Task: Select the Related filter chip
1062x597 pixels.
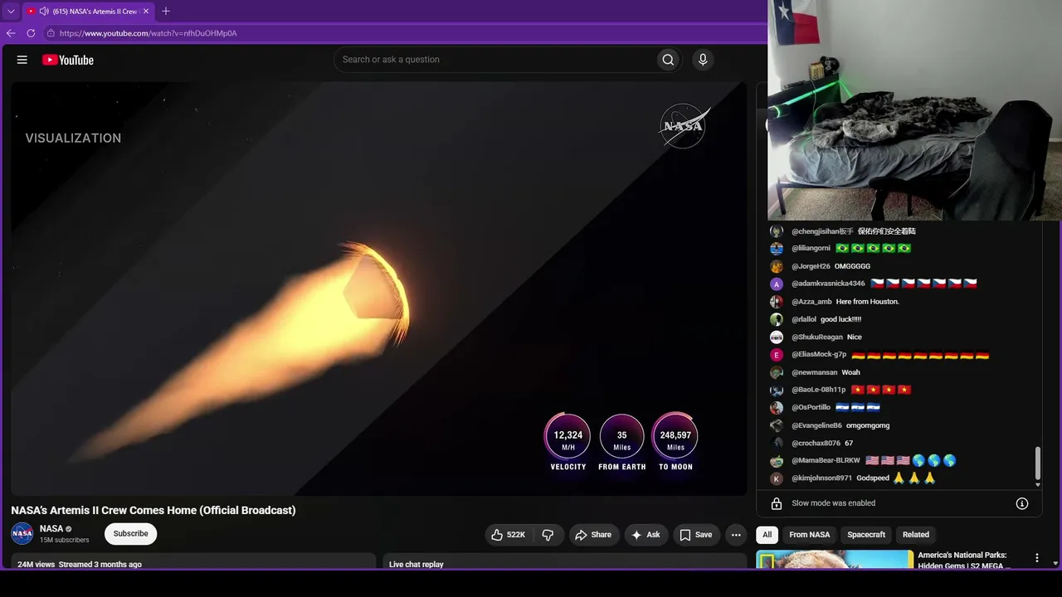Action: [916, 535]
